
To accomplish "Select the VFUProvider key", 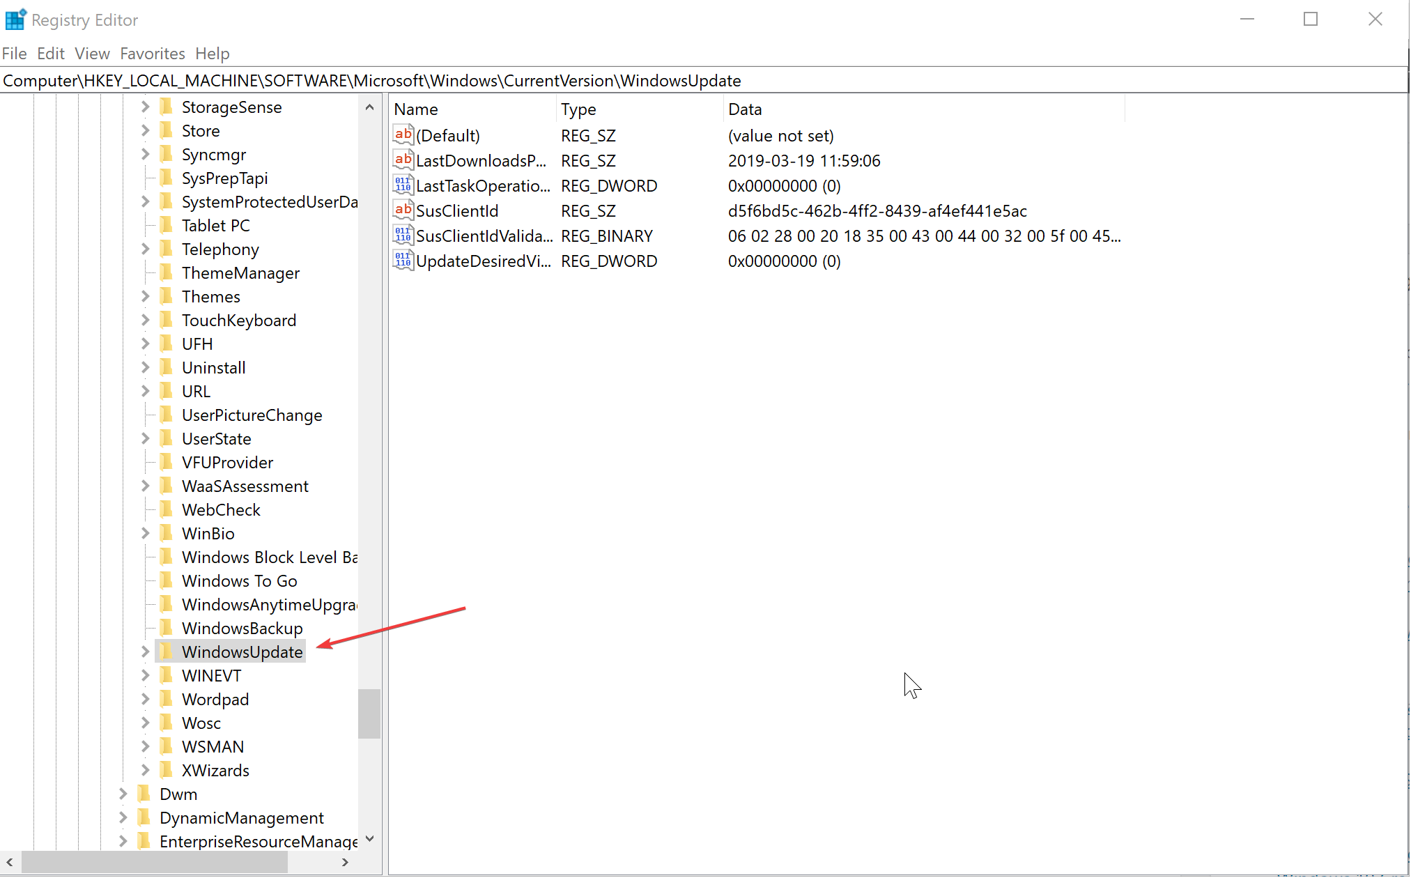I will [x=227, y=462].
